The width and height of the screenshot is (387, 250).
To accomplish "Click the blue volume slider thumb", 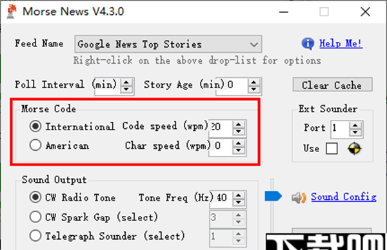I will pos(273,197).
